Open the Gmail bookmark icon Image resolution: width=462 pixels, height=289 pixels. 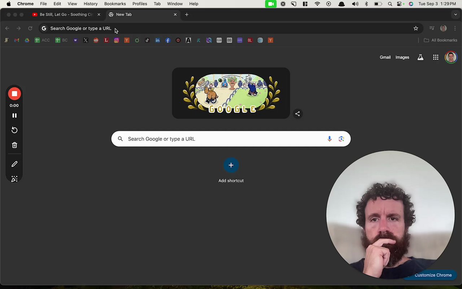click(17, 40)
